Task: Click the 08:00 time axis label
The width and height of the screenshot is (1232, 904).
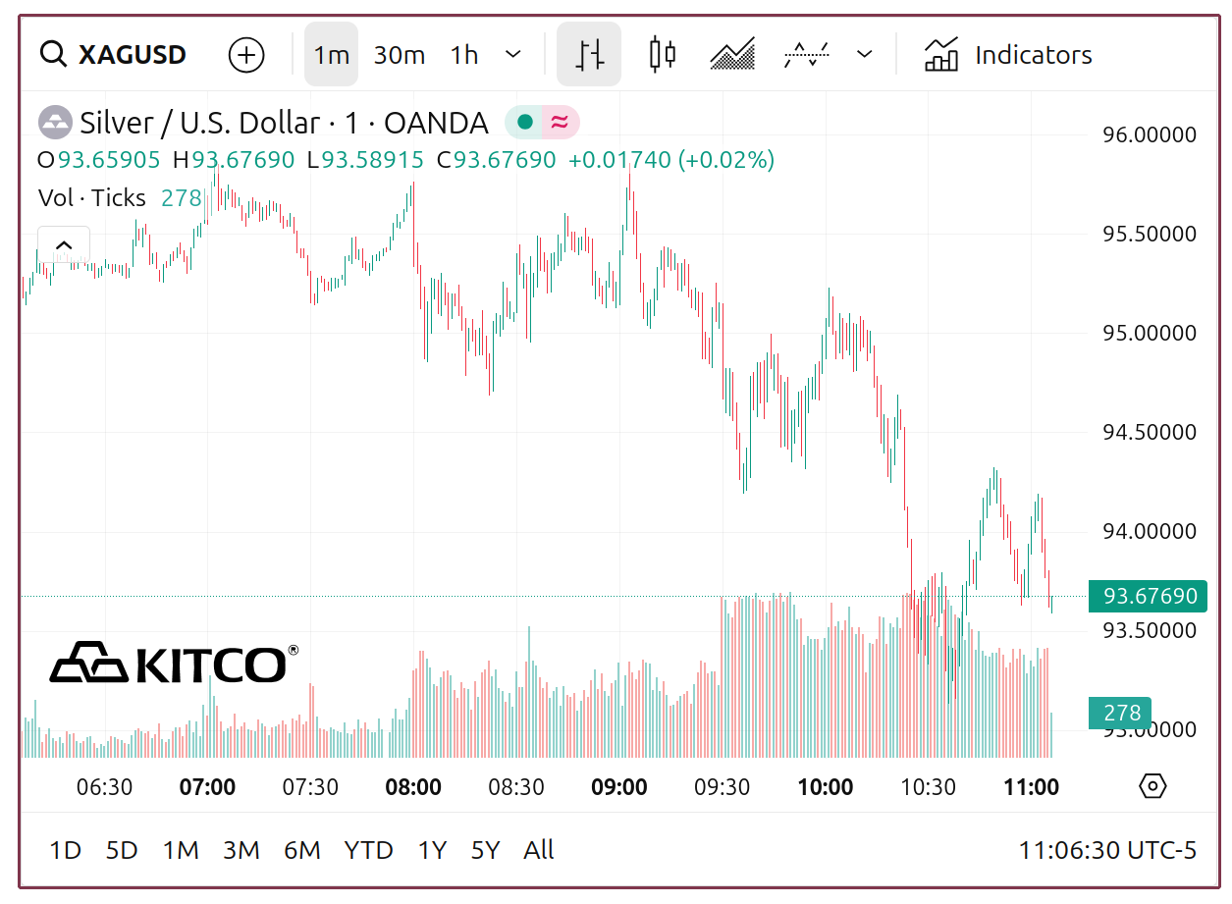Action: click(x=413, y=787)
